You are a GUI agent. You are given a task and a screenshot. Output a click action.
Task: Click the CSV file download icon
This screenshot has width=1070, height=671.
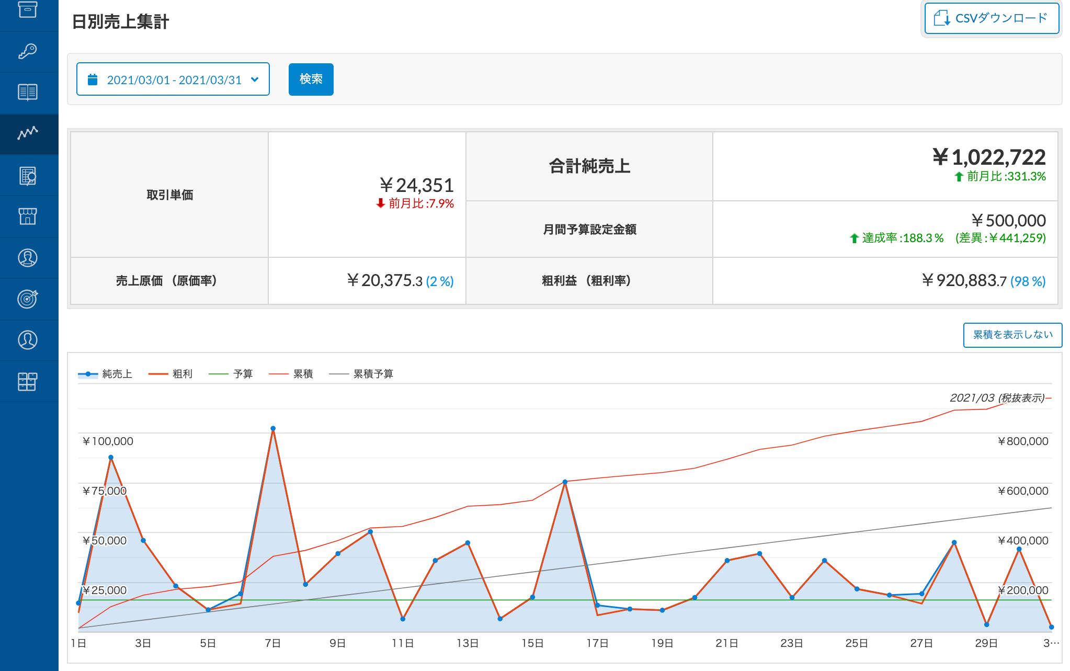point(942,18)
